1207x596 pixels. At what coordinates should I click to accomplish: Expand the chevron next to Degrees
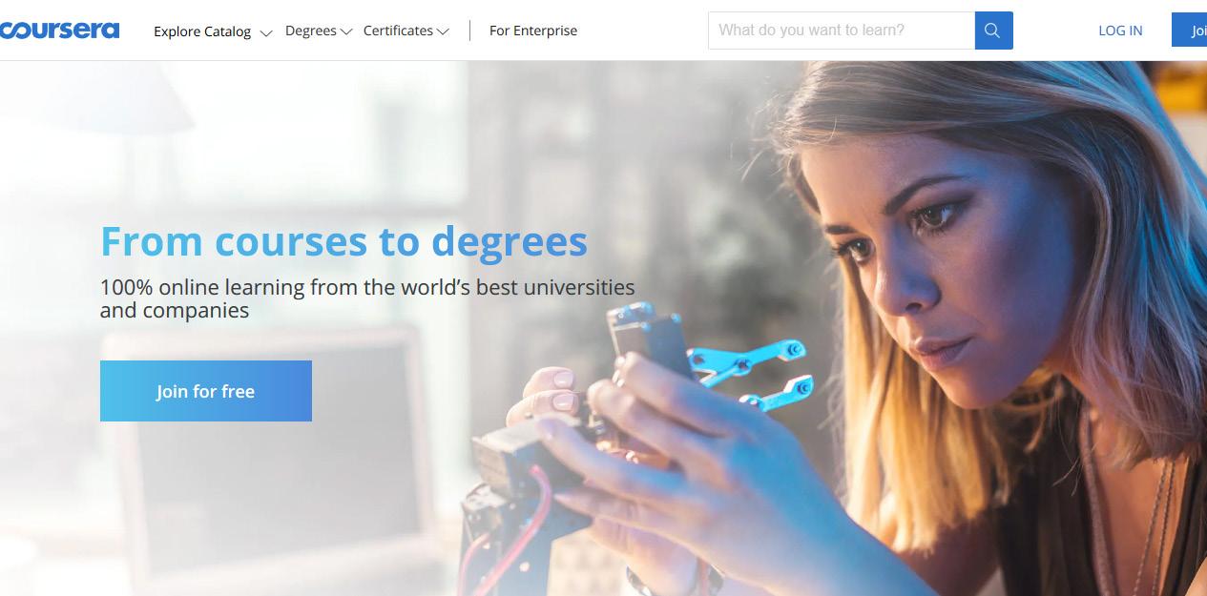coord(346,31)
